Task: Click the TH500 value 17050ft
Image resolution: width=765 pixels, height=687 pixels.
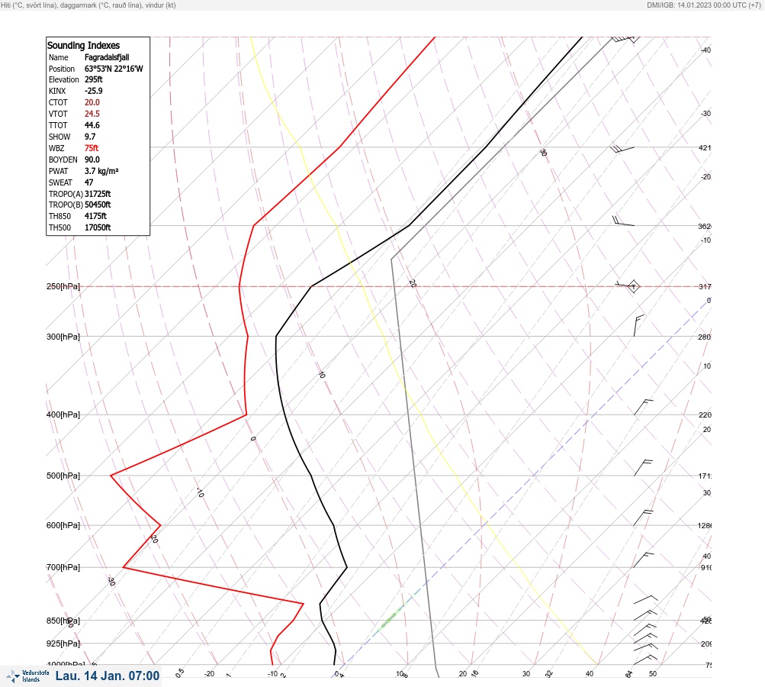Action: coord(98,227)
